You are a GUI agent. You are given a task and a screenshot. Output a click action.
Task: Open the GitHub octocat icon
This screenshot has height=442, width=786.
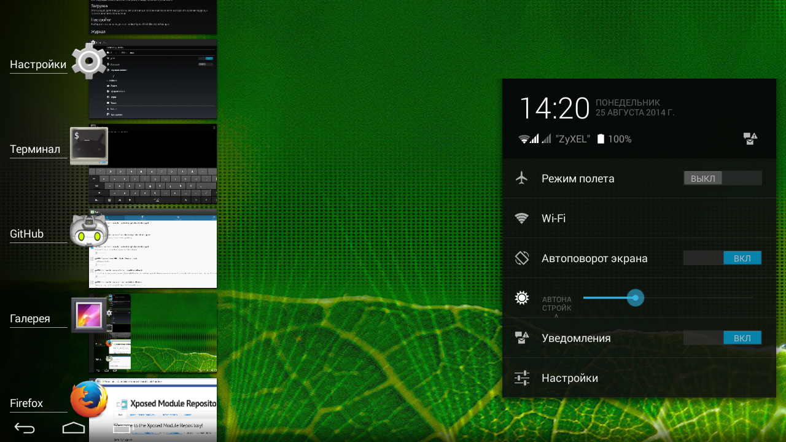89,232
